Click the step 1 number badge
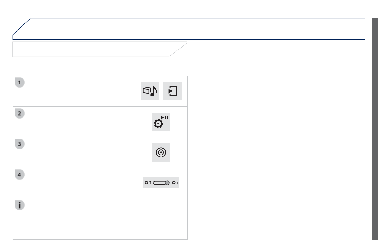The image size is (378, 252). coord(20,83)
